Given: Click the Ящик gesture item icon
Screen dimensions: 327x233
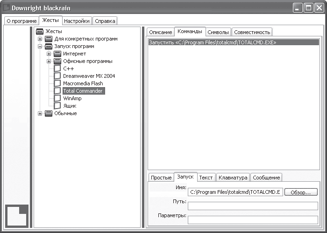Looking at the screenshot, I should coord(57,106).
